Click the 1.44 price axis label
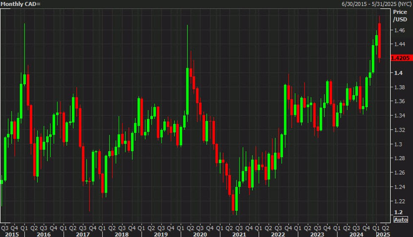The width and height of the screenshot is (413, 237). [399, 44]
